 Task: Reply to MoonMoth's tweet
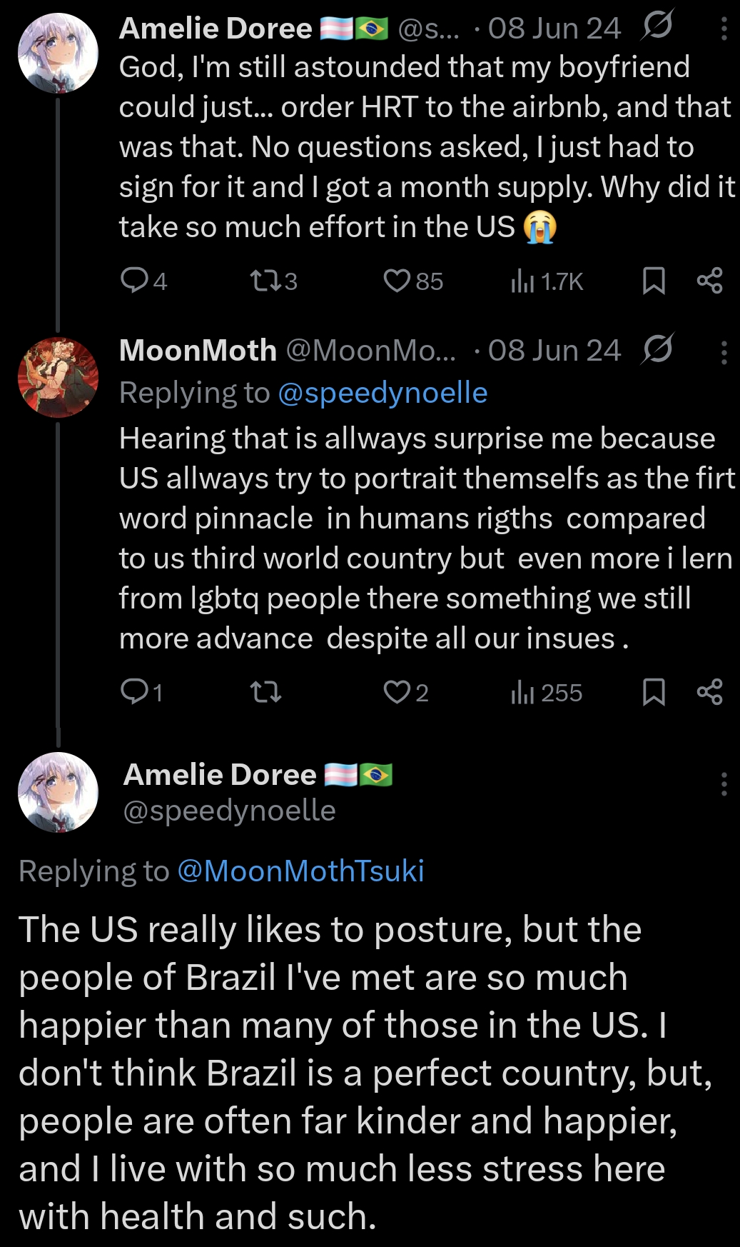tap(133, 691)
